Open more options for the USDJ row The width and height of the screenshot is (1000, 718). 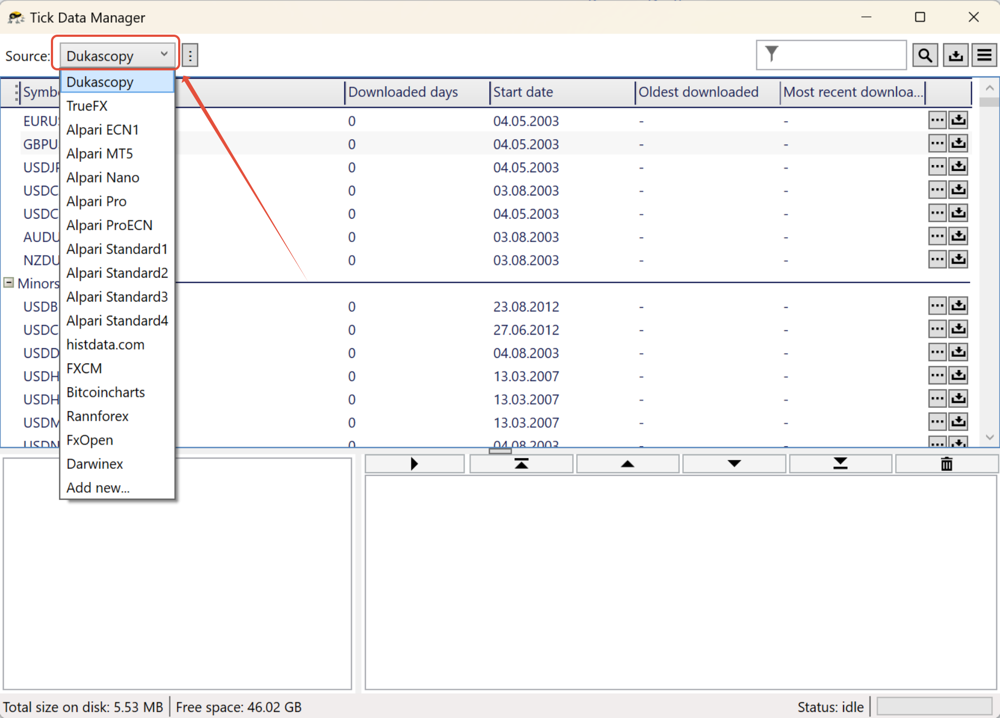click(x=937, y=166)
